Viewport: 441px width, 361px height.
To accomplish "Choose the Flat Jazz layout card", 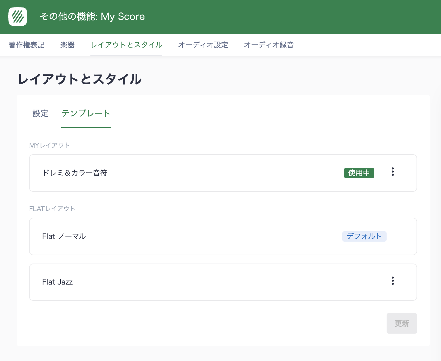I will (223, 282).
